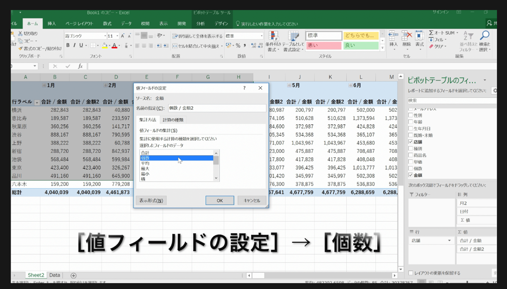Apply the 悪い red cell style

[324, 45]
